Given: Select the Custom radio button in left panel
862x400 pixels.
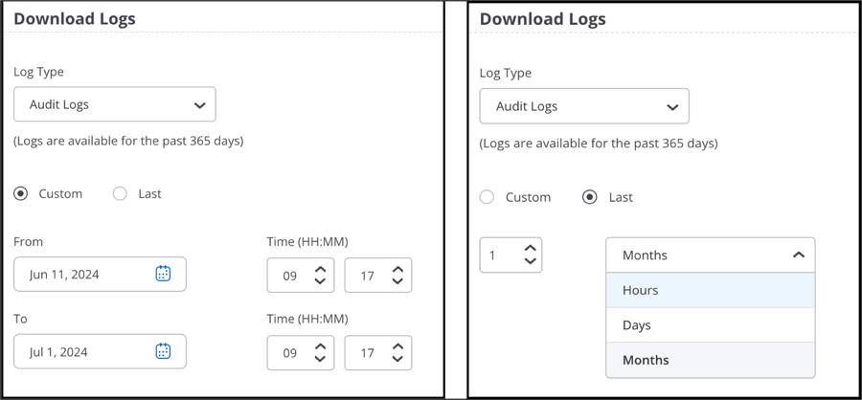Looking at the screenshot, I should pyautogui.click(x=20, y=194).
